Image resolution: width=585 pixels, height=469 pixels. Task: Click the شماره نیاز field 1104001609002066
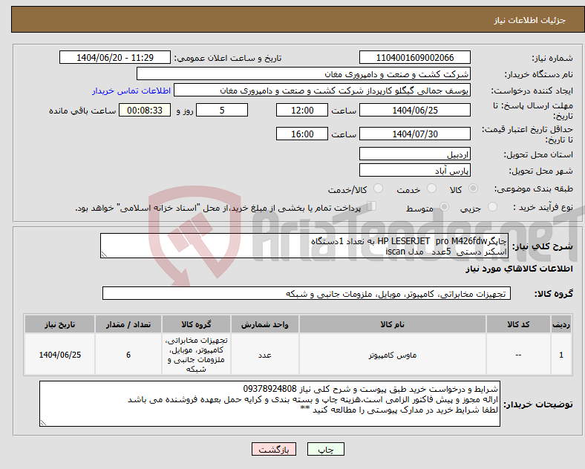click(x=414, y=57)
